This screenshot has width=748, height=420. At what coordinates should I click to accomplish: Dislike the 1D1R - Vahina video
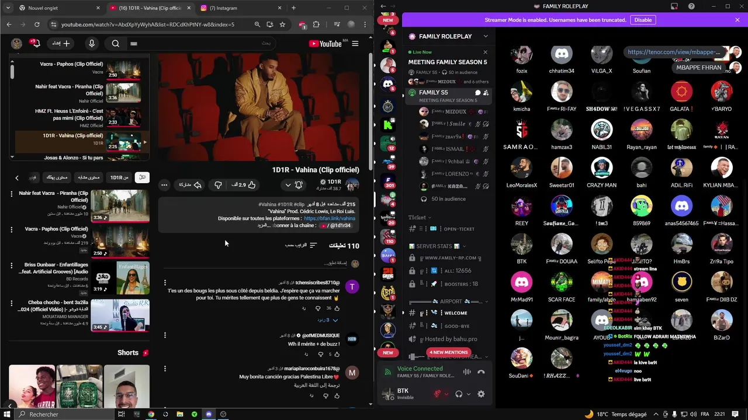click(218, 185)
